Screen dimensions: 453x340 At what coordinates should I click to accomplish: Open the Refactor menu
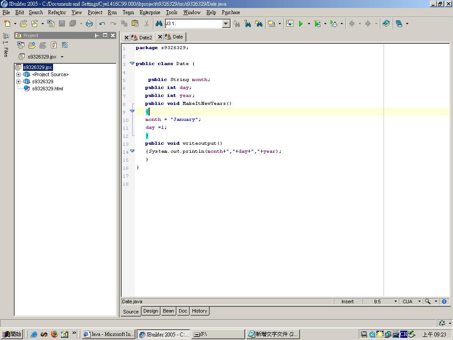57,12
